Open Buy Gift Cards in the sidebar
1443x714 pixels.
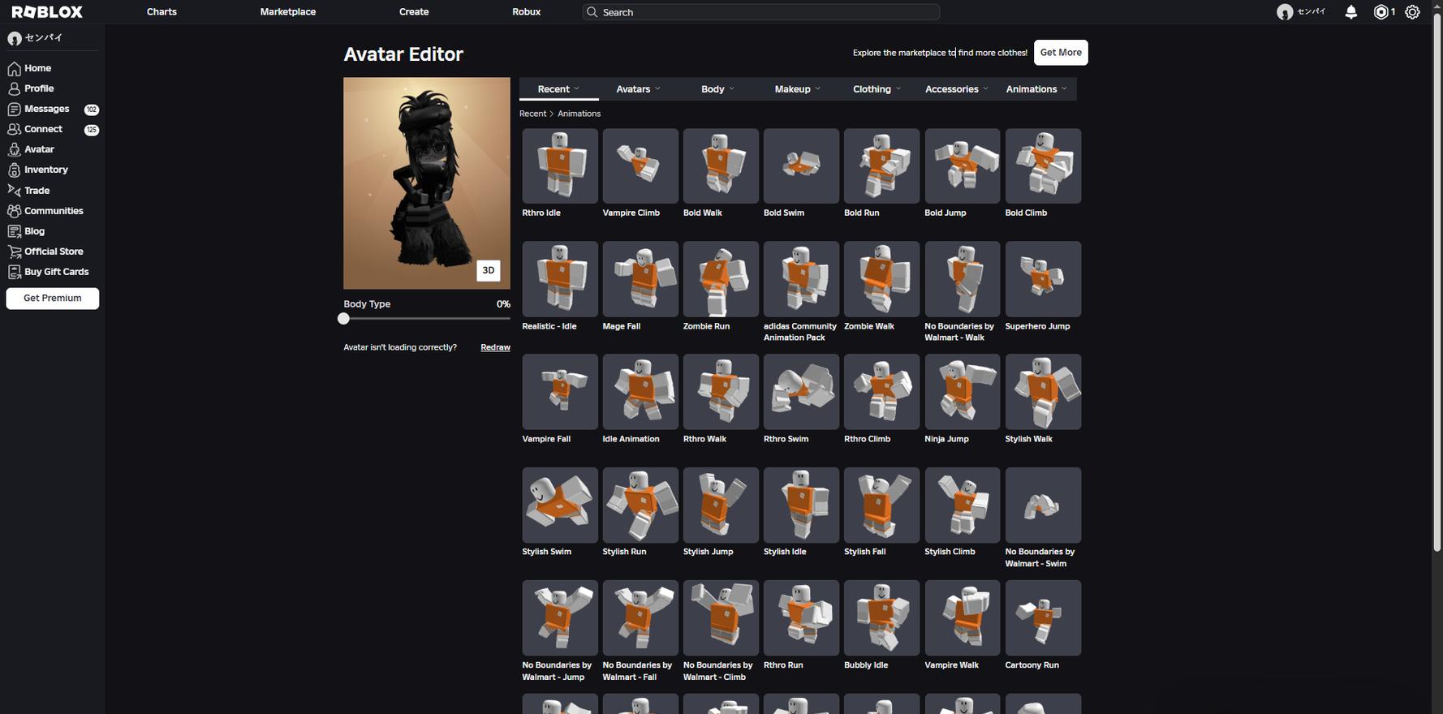pos(56,272)
